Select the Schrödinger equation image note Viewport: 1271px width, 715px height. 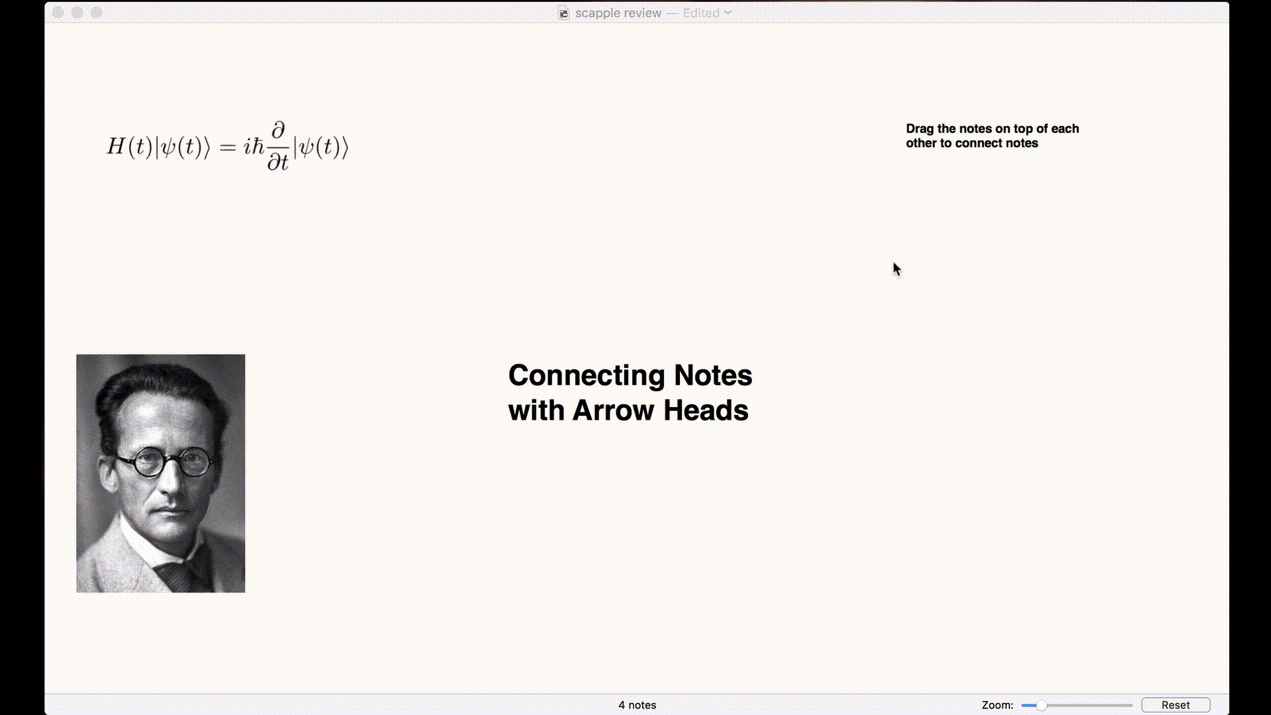[227, 146]
